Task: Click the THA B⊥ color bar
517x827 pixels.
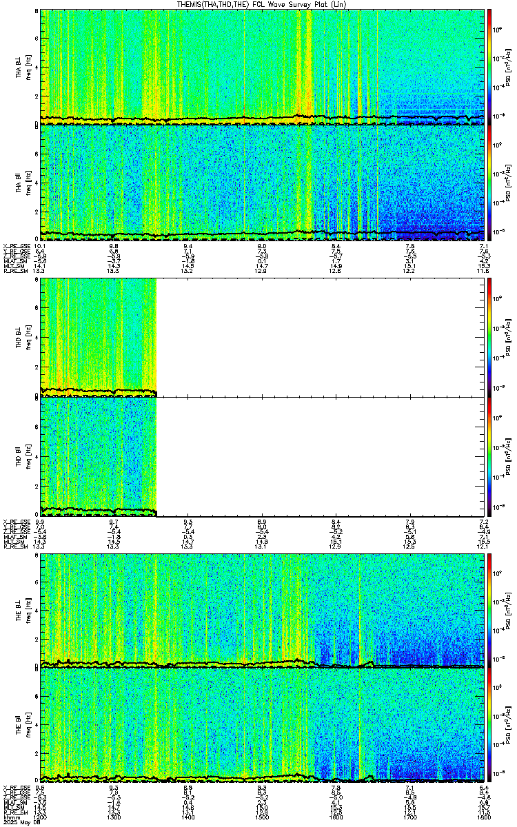Action: point(490,66)
